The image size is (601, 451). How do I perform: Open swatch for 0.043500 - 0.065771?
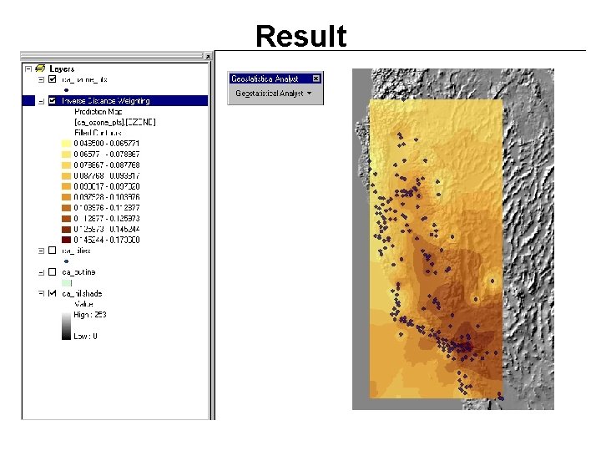(66, 144)
